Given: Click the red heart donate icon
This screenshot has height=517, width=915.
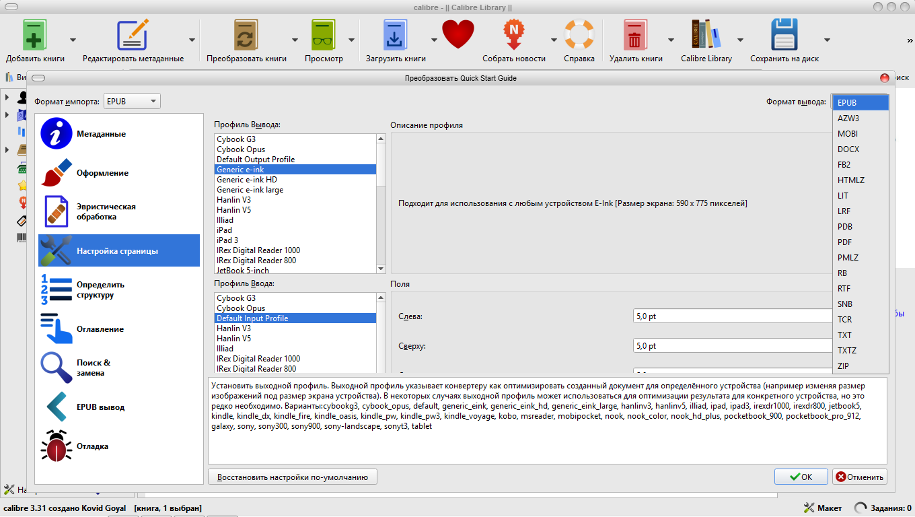Looking at the screenshot, I should [x=458, y=34].
